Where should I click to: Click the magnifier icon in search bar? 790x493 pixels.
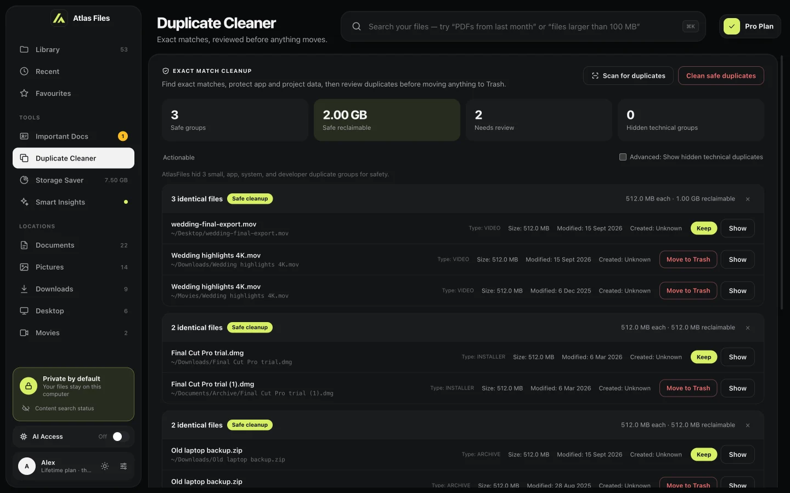[x=357, y=26]
